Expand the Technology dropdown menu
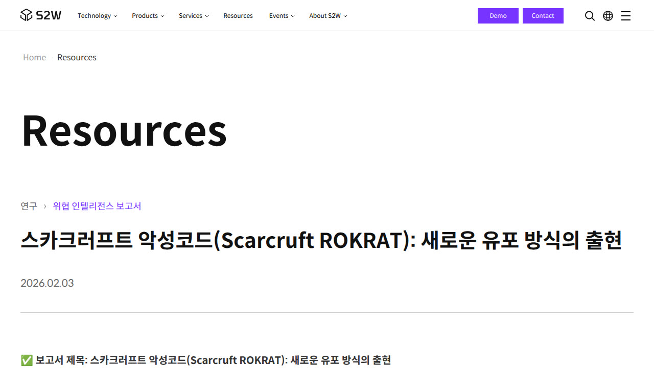 point(98,16)
